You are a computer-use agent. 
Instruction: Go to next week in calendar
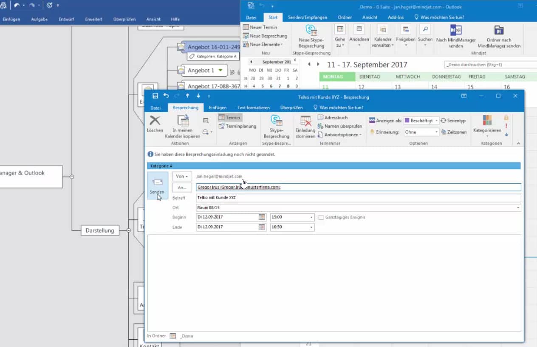[318, 64]
